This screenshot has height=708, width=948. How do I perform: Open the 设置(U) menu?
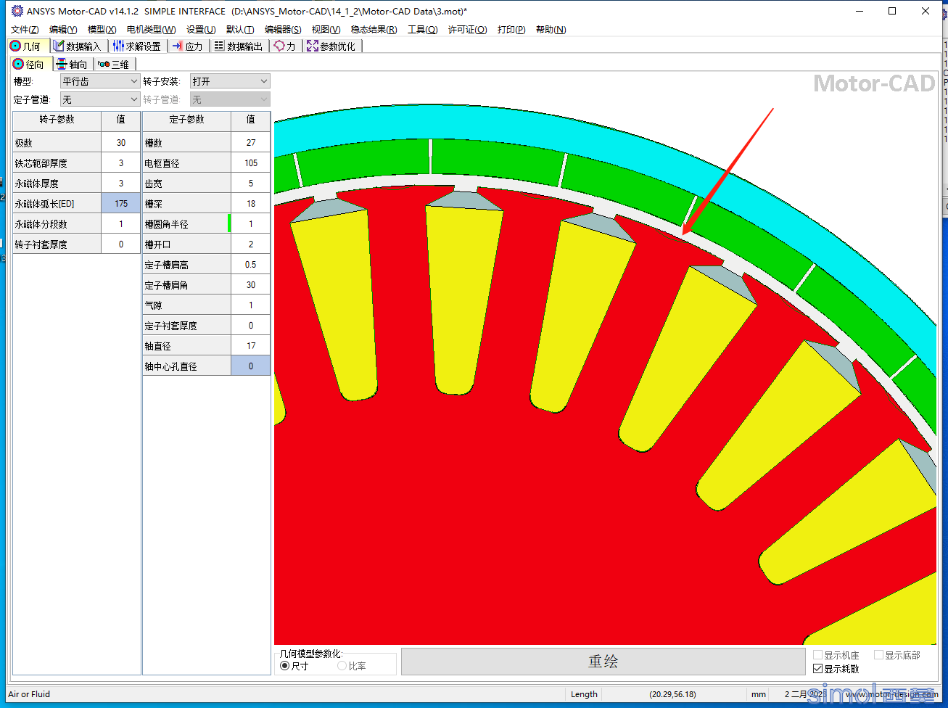[x=201, y=29]
